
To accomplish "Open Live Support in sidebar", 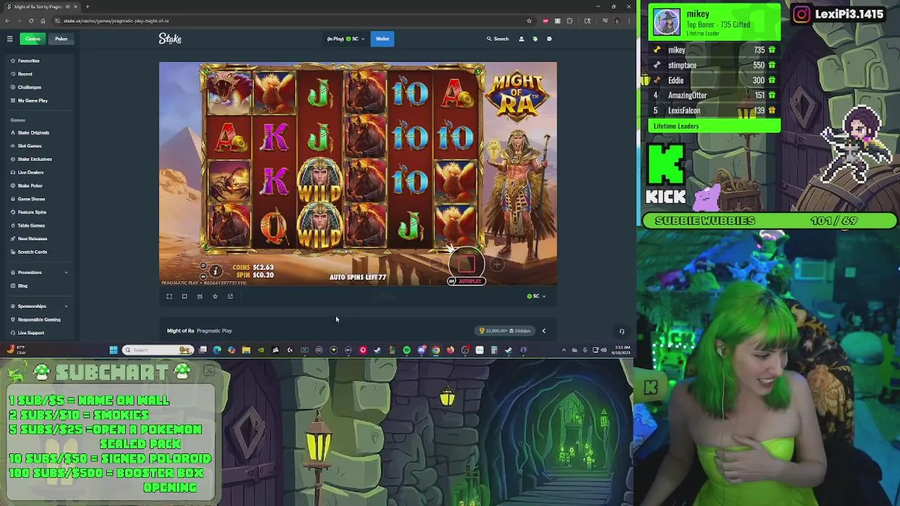I will (x=39, y=332).
